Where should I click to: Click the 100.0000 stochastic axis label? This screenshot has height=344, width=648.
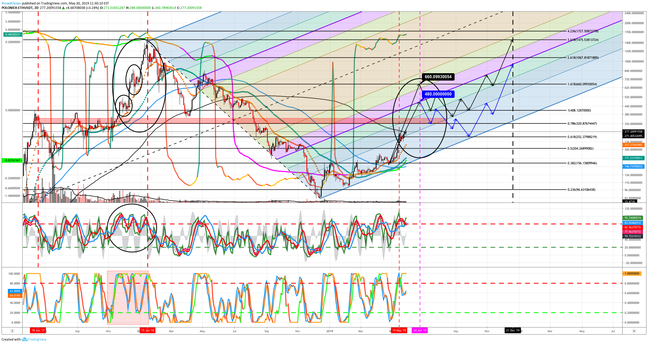tap(14, 274)
